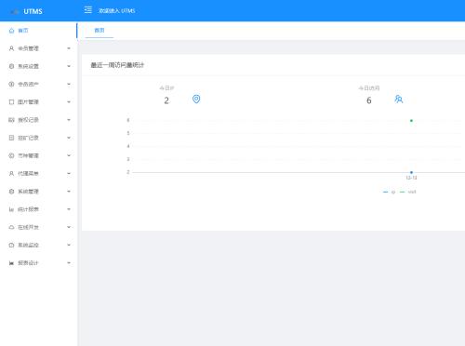Expand the 代理菜单 submenu chevron
The image size is (465, 346).
[x=69, y=174]
